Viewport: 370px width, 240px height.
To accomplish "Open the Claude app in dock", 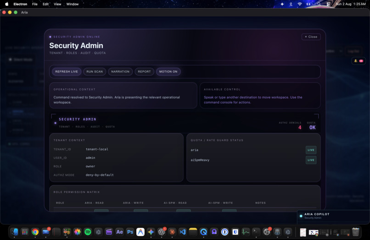I will point(172,232).
